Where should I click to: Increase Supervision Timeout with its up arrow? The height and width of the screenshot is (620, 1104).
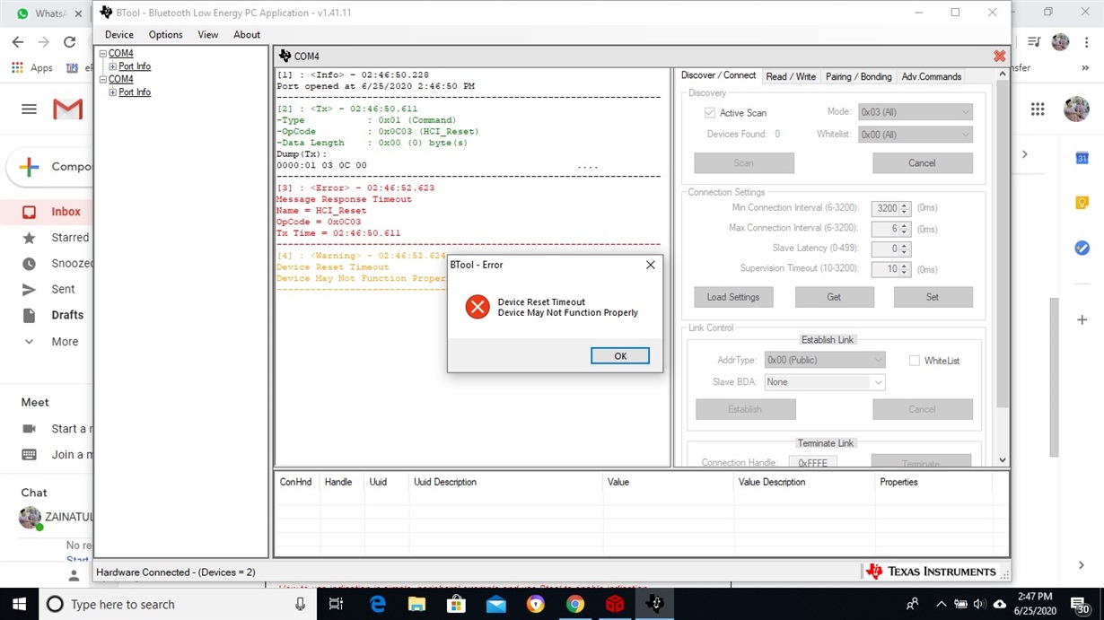pos(903,265)
